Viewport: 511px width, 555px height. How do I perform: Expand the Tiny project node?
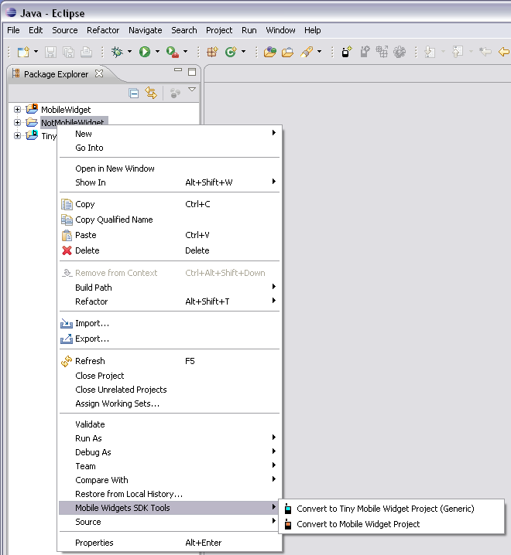click(x=17, y=135)
